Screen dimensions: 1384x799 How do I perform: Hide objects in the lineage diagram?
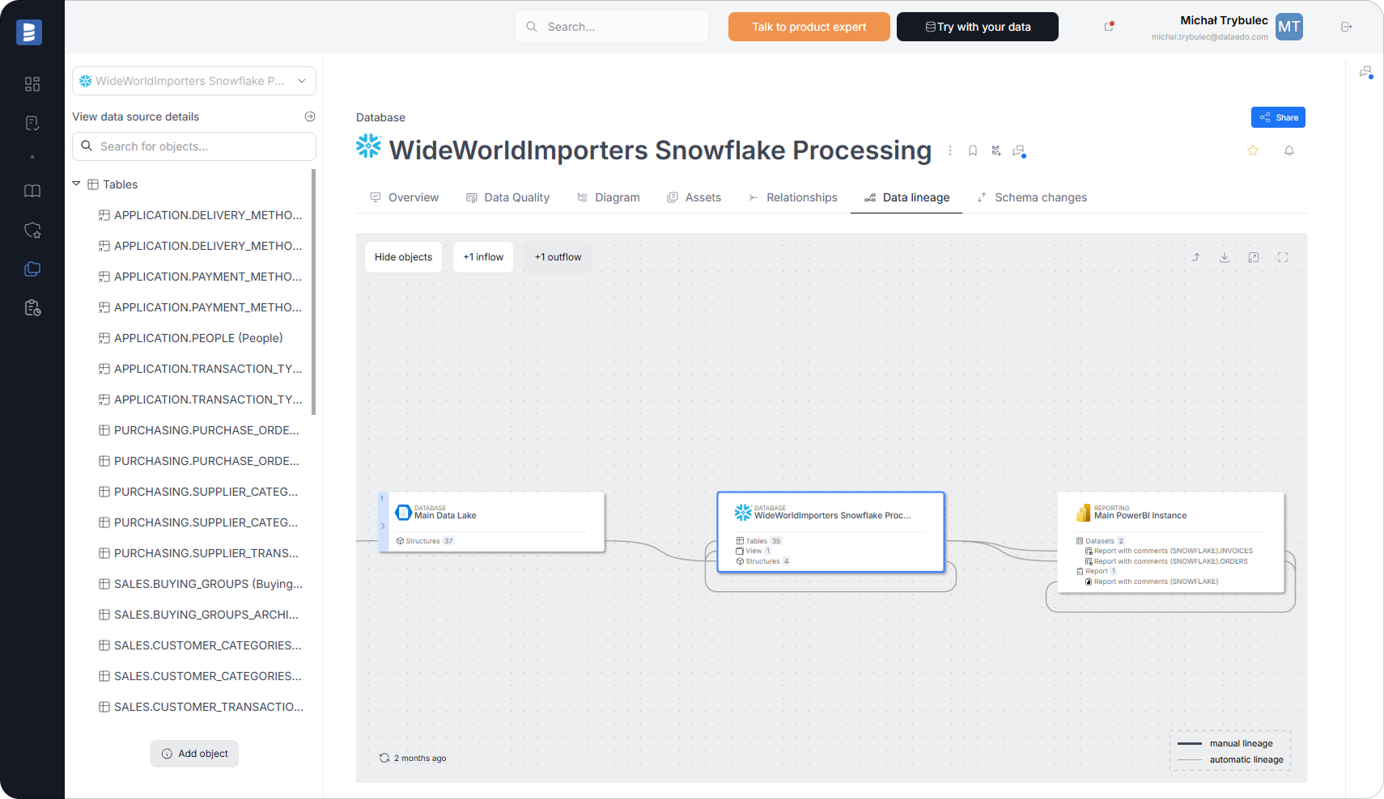(x=402, y=256)
